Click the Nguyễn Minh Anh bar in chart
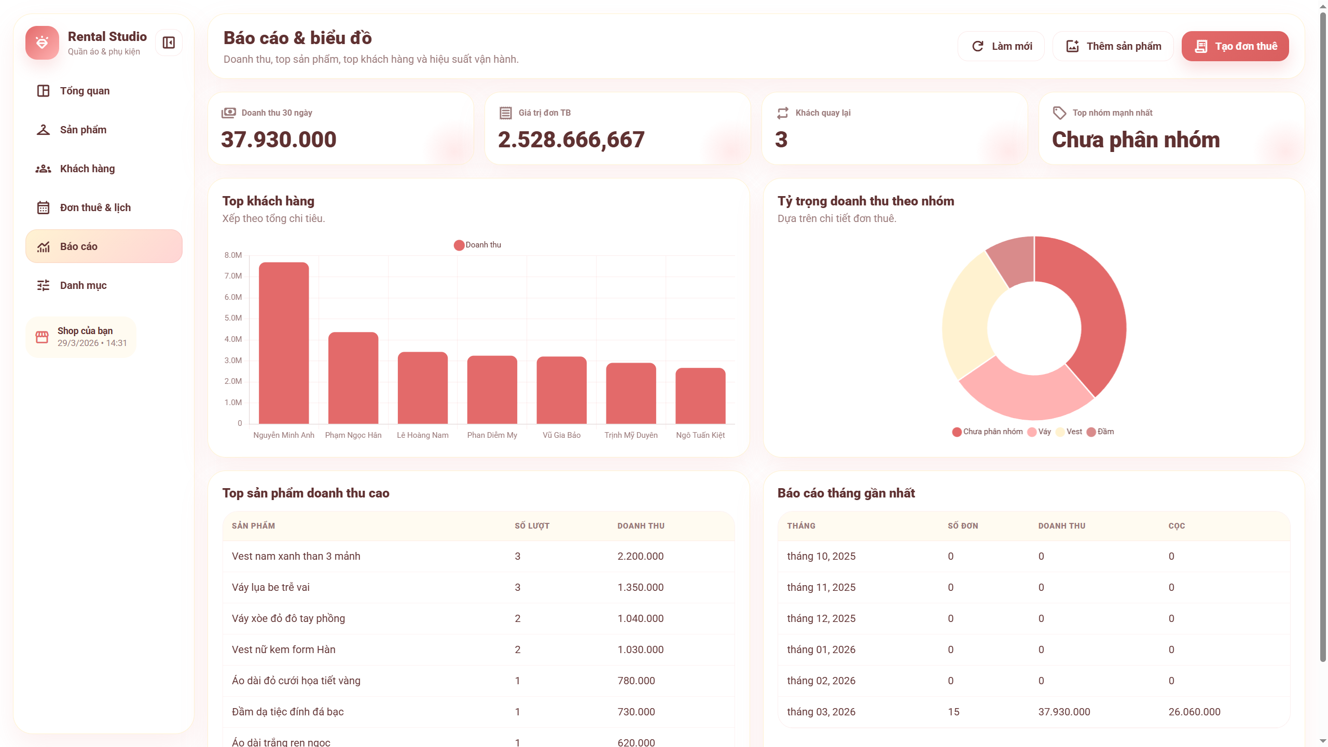This screenshot has height=747, width=1328. coord(284,342)
